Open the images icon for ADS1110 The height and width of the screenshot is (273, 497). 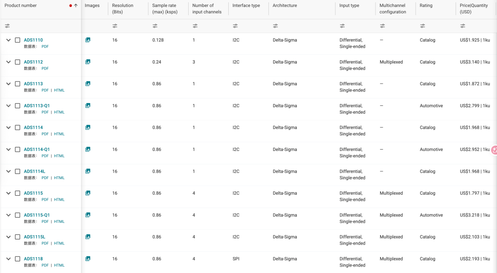coord(88,40)
